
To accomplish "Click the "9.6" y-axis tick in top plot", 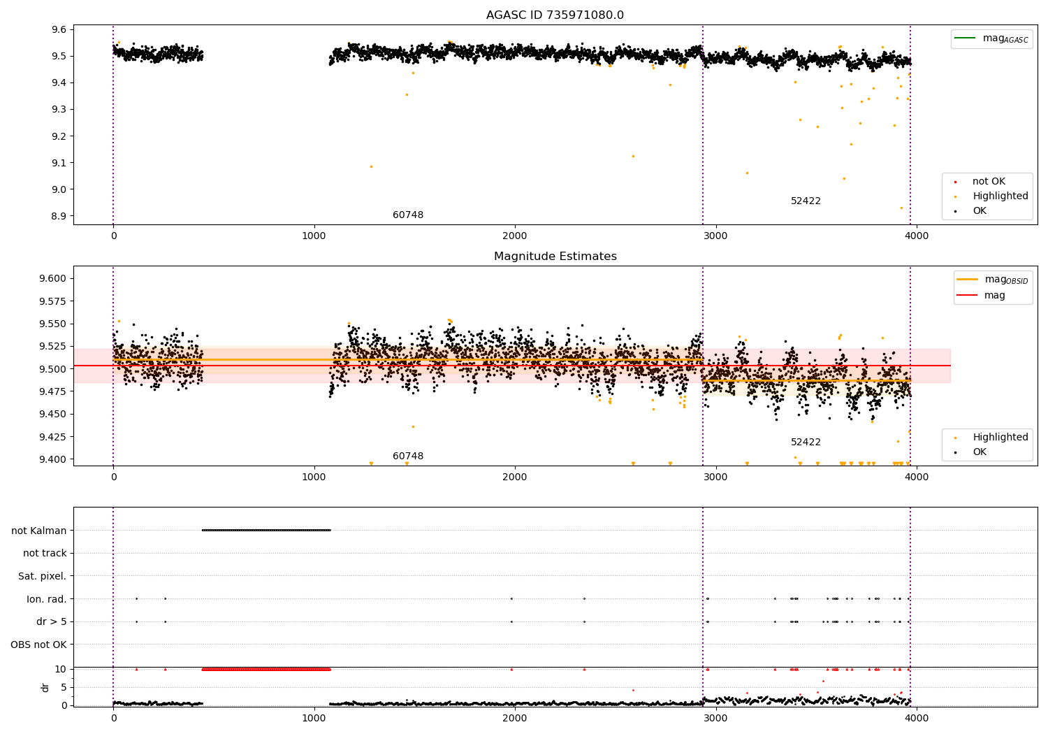I will pyautogui.click(x=59, y=29).
